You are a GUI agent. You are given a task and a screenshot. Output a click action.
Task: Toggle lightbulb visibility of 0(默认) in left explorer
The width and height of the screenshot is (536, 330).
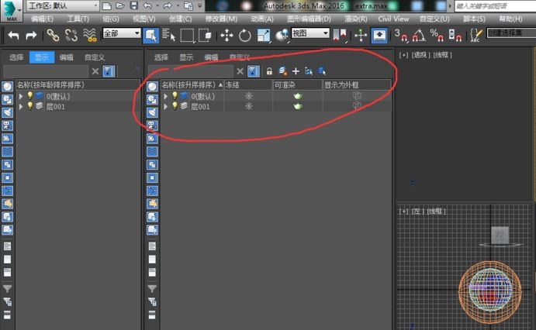[x=30, y=96]
